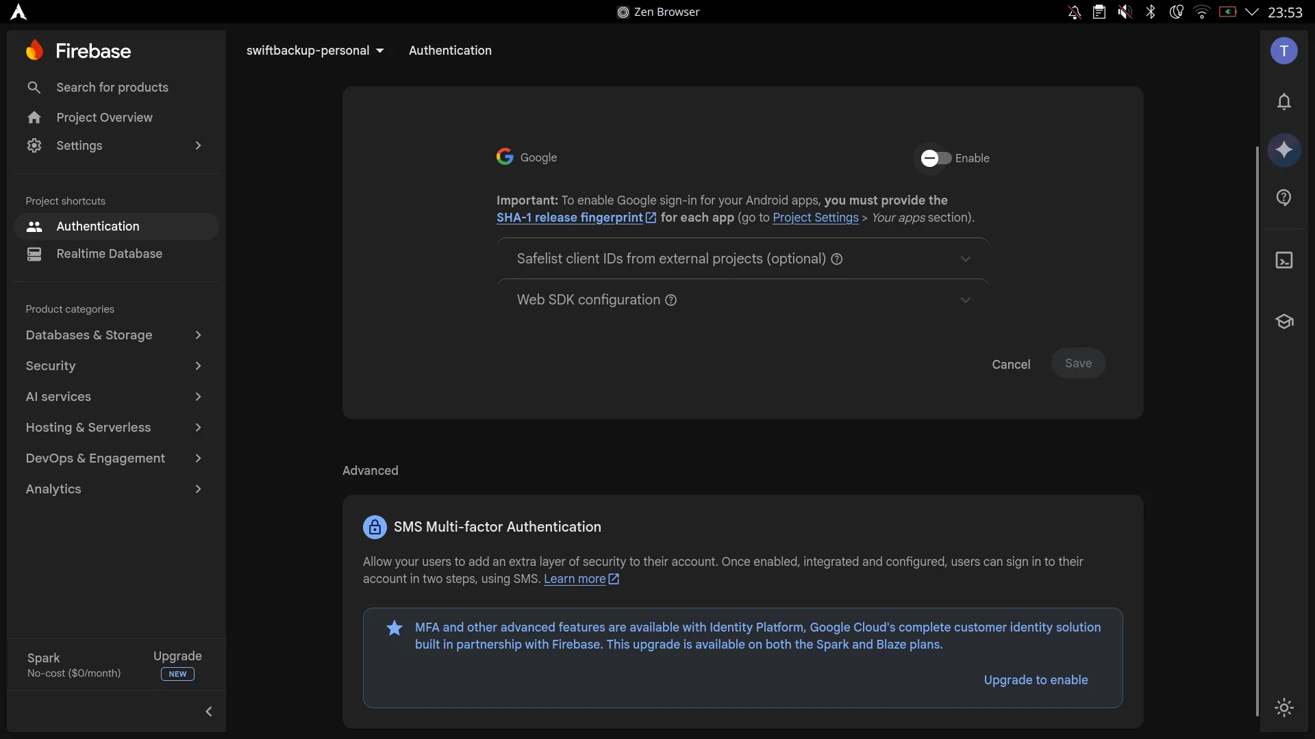The width and height of the screenshot is (1315, 739).
Task: Expand the system tray arrow
Action: [1252, 12]
